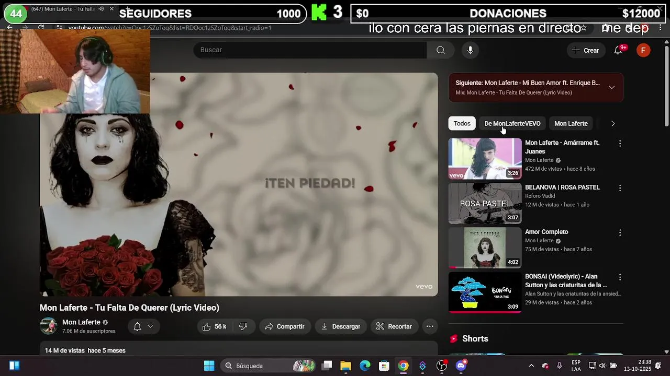Screen dimensions: 670x376
Task: Open the volume tray icon
Action: (602, 366)
